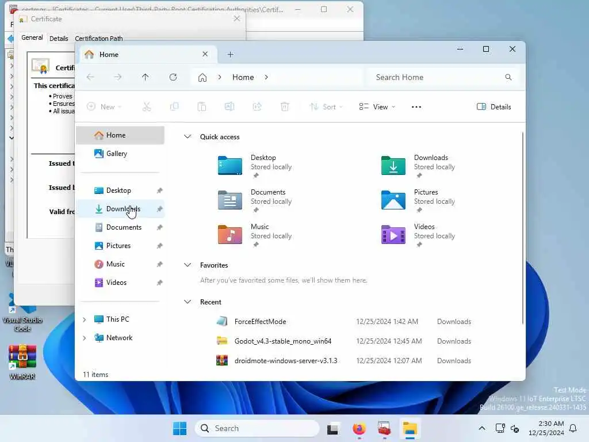Open the taskbar clock and date

[x=546, y=428]
